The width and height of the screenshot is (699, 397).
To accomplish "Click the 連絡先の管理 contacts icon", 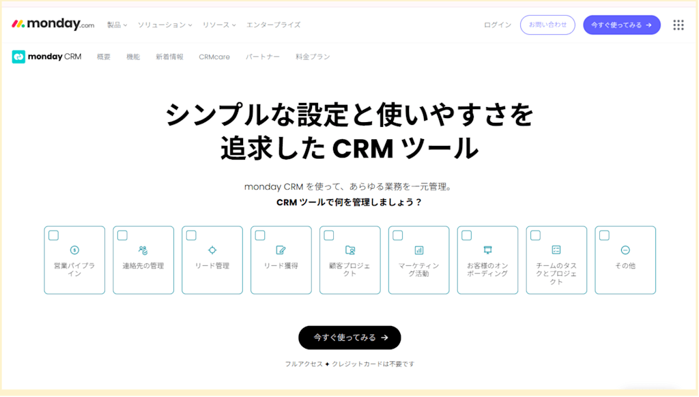I will pyautogui.click(x=143, y=249).
